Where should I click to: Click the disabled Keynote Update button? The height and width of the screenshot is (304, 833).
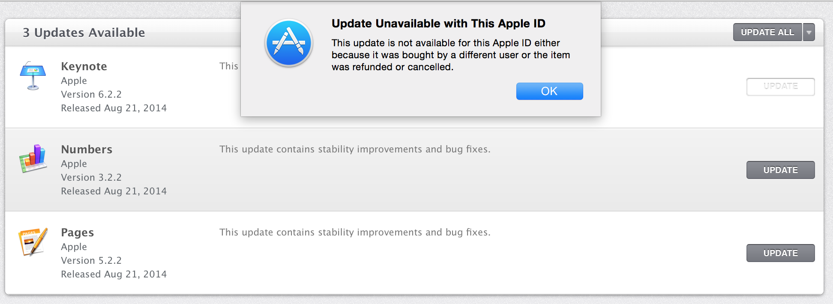[780, 86]
